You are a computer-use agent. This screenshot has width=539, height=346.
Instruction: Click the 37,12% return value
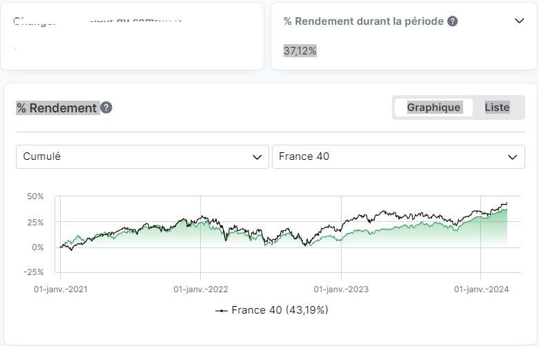(x=300, y=50)
